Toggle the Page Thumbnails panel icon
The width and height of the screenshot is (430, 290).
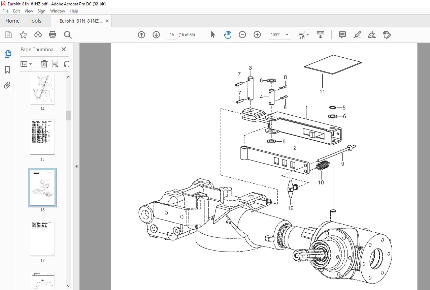pos(7,54)
